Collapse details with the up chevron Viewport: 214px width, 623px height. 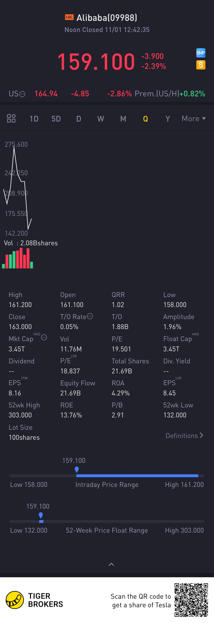click(111, 564)
